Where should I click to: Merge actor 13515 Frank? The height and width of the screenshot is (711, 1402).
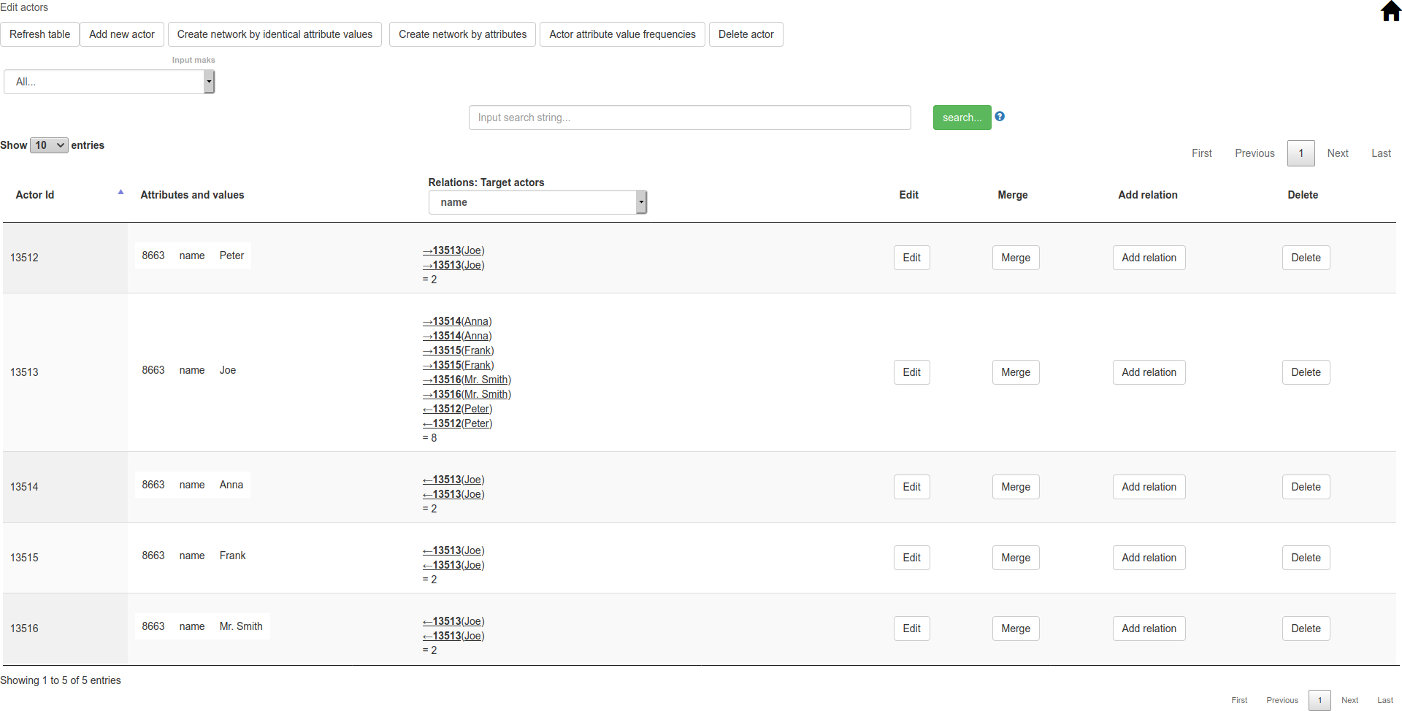click(x=1016, y=558)
